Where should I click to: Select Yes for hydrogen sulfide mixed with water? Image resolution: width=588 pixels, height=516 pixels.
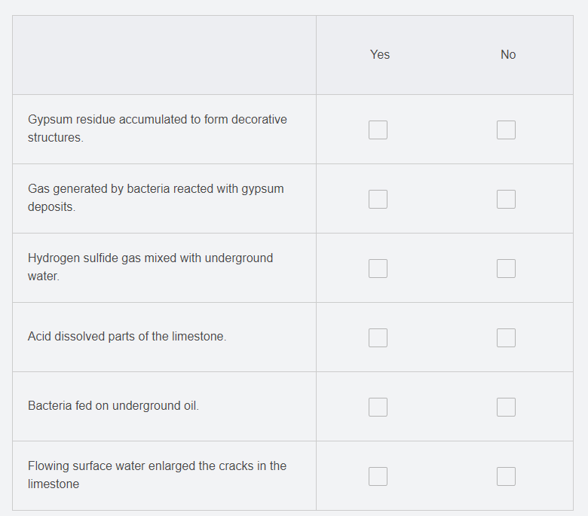point(378,268)
